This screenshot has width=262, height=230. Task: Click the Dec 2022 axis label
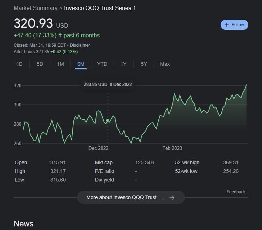(98, 148)
